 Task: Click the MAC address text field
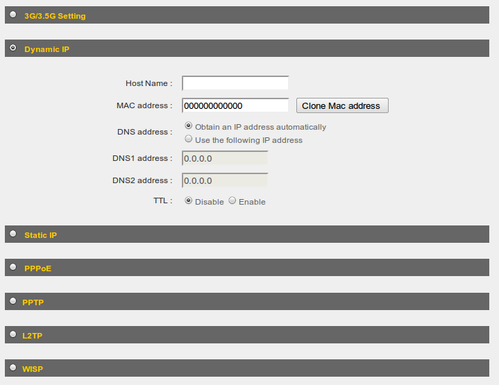pos(235,105)
